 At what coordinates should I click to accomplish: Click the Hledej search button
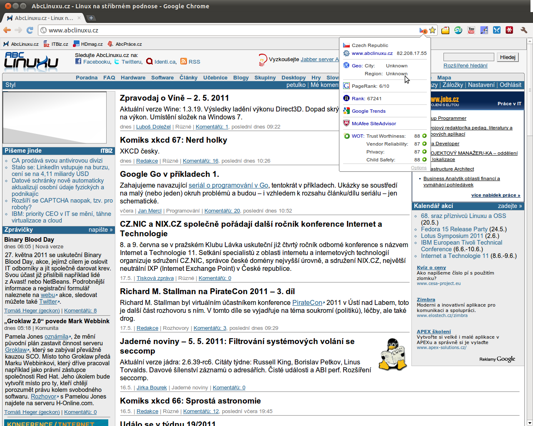[x=508, y=57]
